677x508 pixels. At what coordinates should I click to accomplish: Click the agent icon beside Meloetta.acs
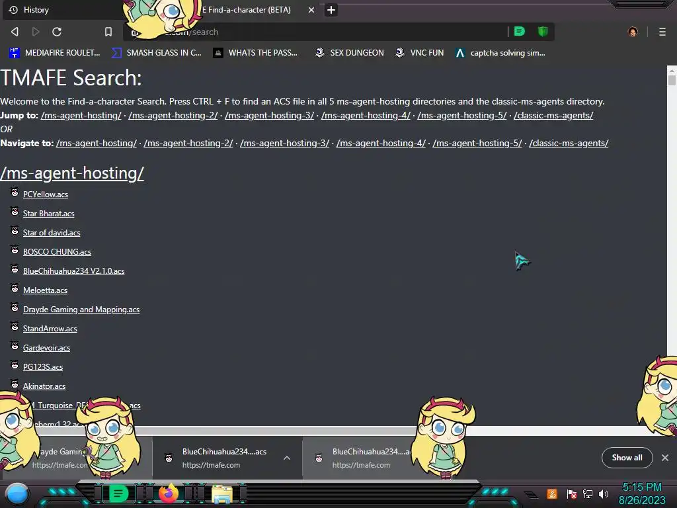click(x=15, y=288)
